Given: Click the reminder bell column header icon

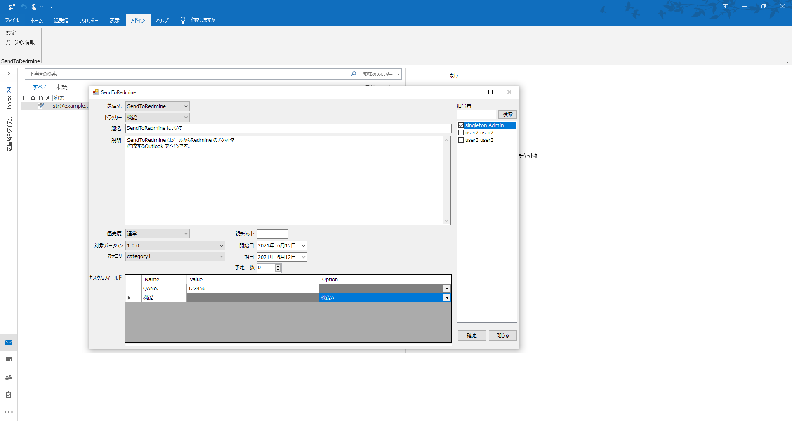Looking at the screenshot, I should tap(33, 98).
